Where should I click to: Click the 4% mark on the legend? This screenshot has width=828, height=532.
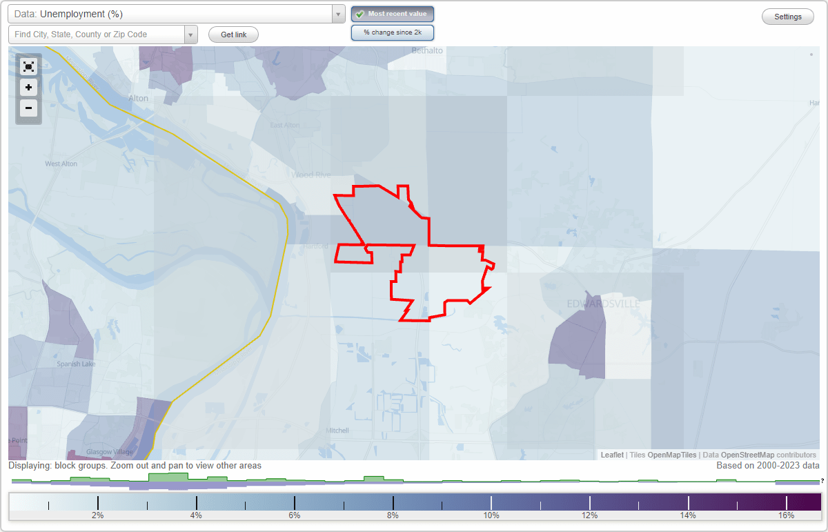[x=196, y=515]
